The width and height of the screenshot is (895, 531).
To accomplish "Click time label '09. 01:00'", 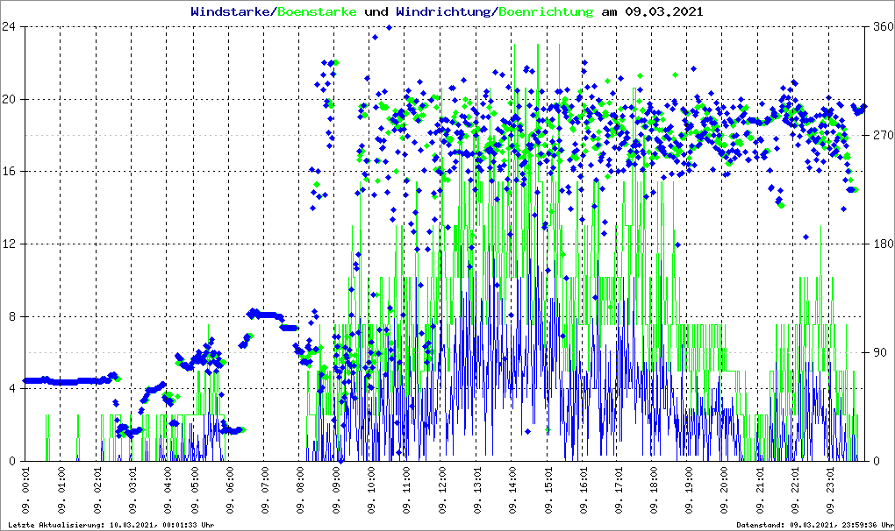I will [x=61, y=490].
